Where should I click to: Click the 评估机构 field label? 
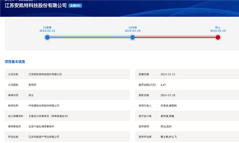click(13, 137)
